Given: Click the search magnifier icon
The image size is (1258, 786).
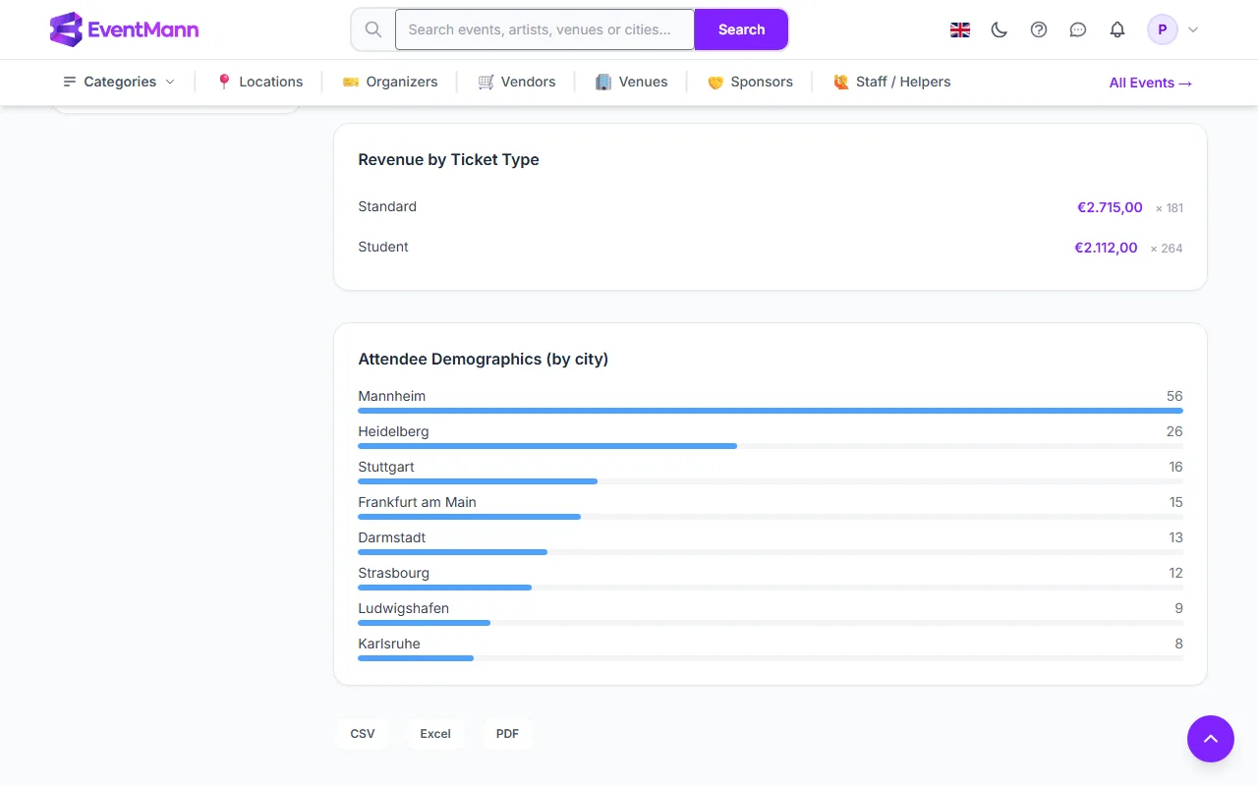Looking at the screenshot, I should tap(373, 29).
